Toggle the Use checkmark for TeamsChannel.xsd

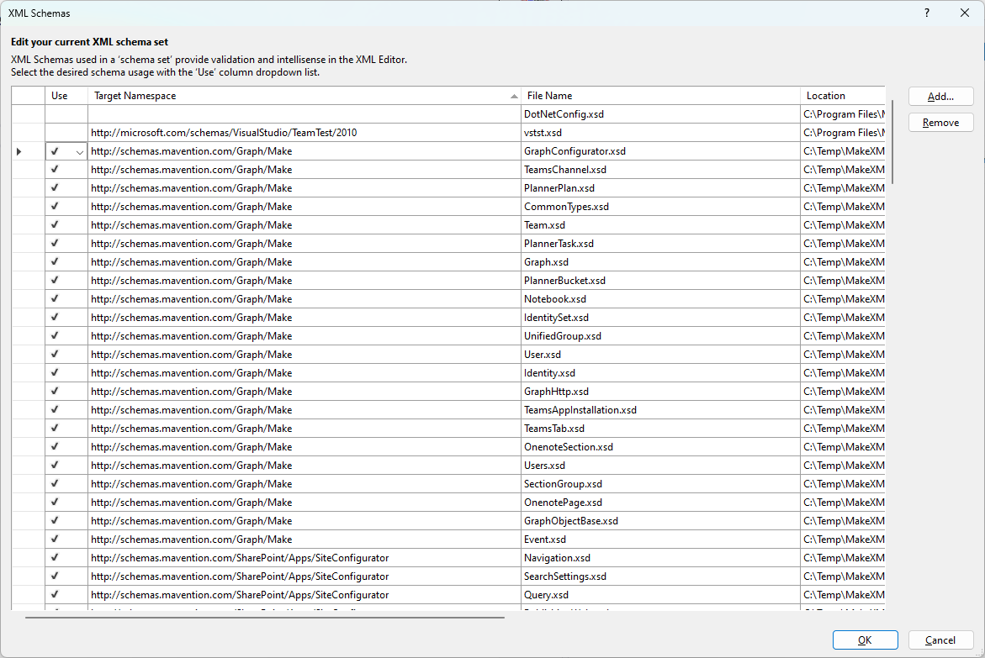coord(56,170)
